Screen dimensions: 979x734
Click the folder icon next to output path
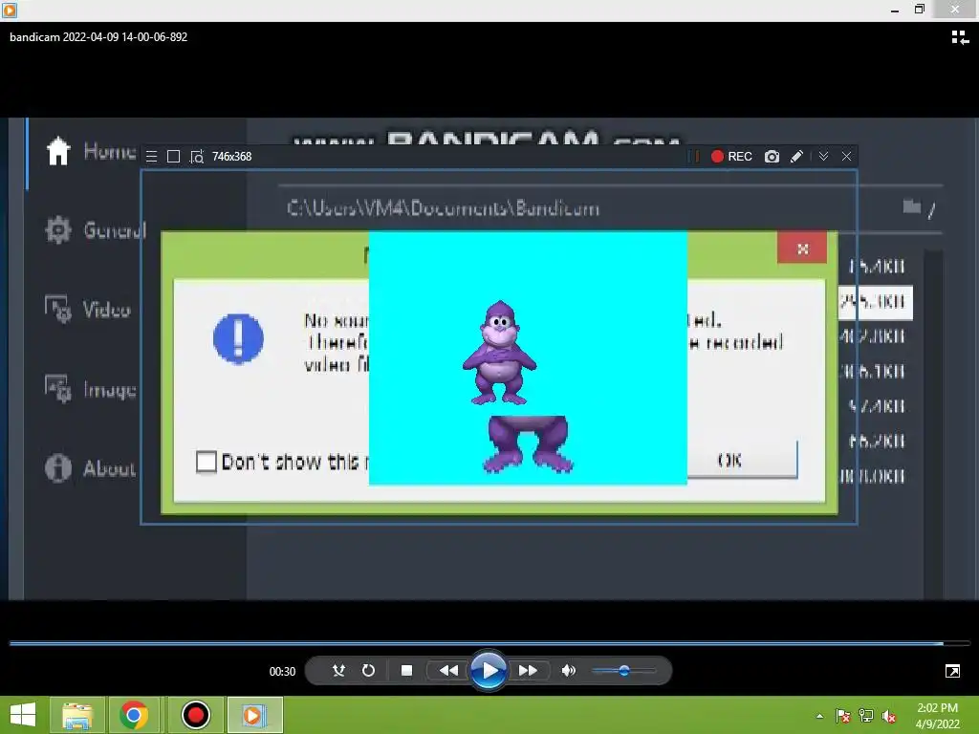coord(911,206)
